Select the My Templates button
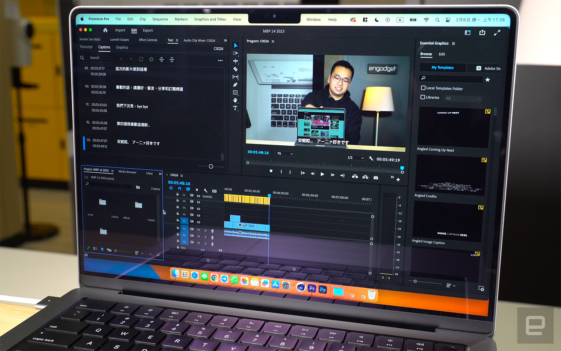 coord(442,67)
